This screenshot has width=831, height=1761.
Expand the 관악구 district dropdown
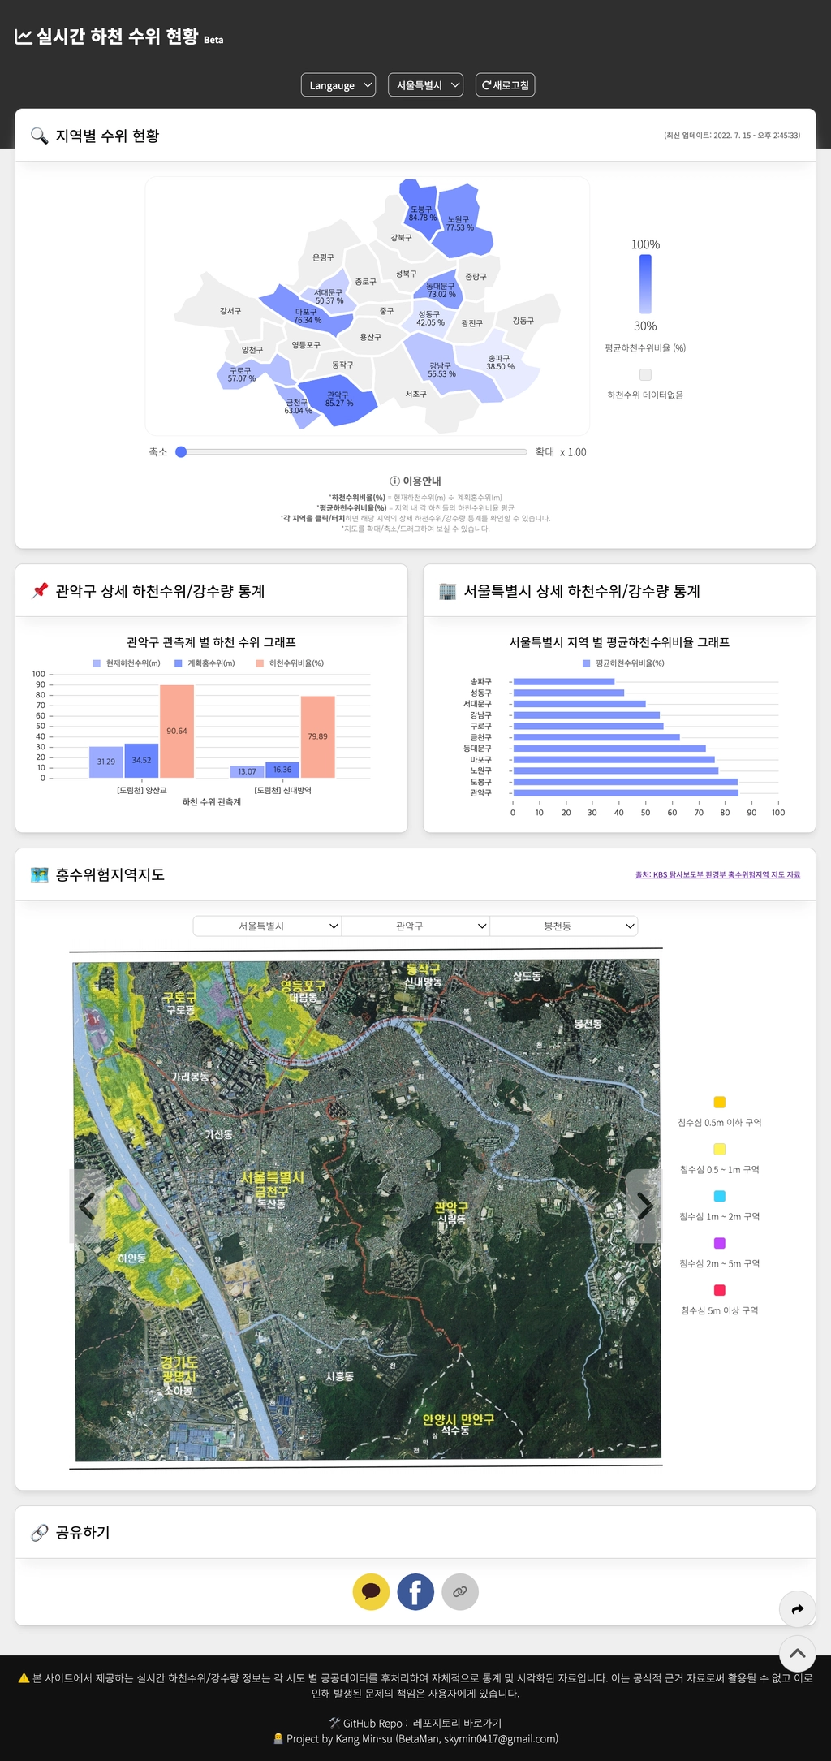pyautogui.click(x=415, y=926)
